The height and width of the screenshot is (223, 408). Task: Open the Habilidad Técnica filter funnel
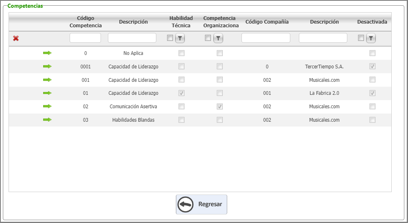[x=180, y=38]
